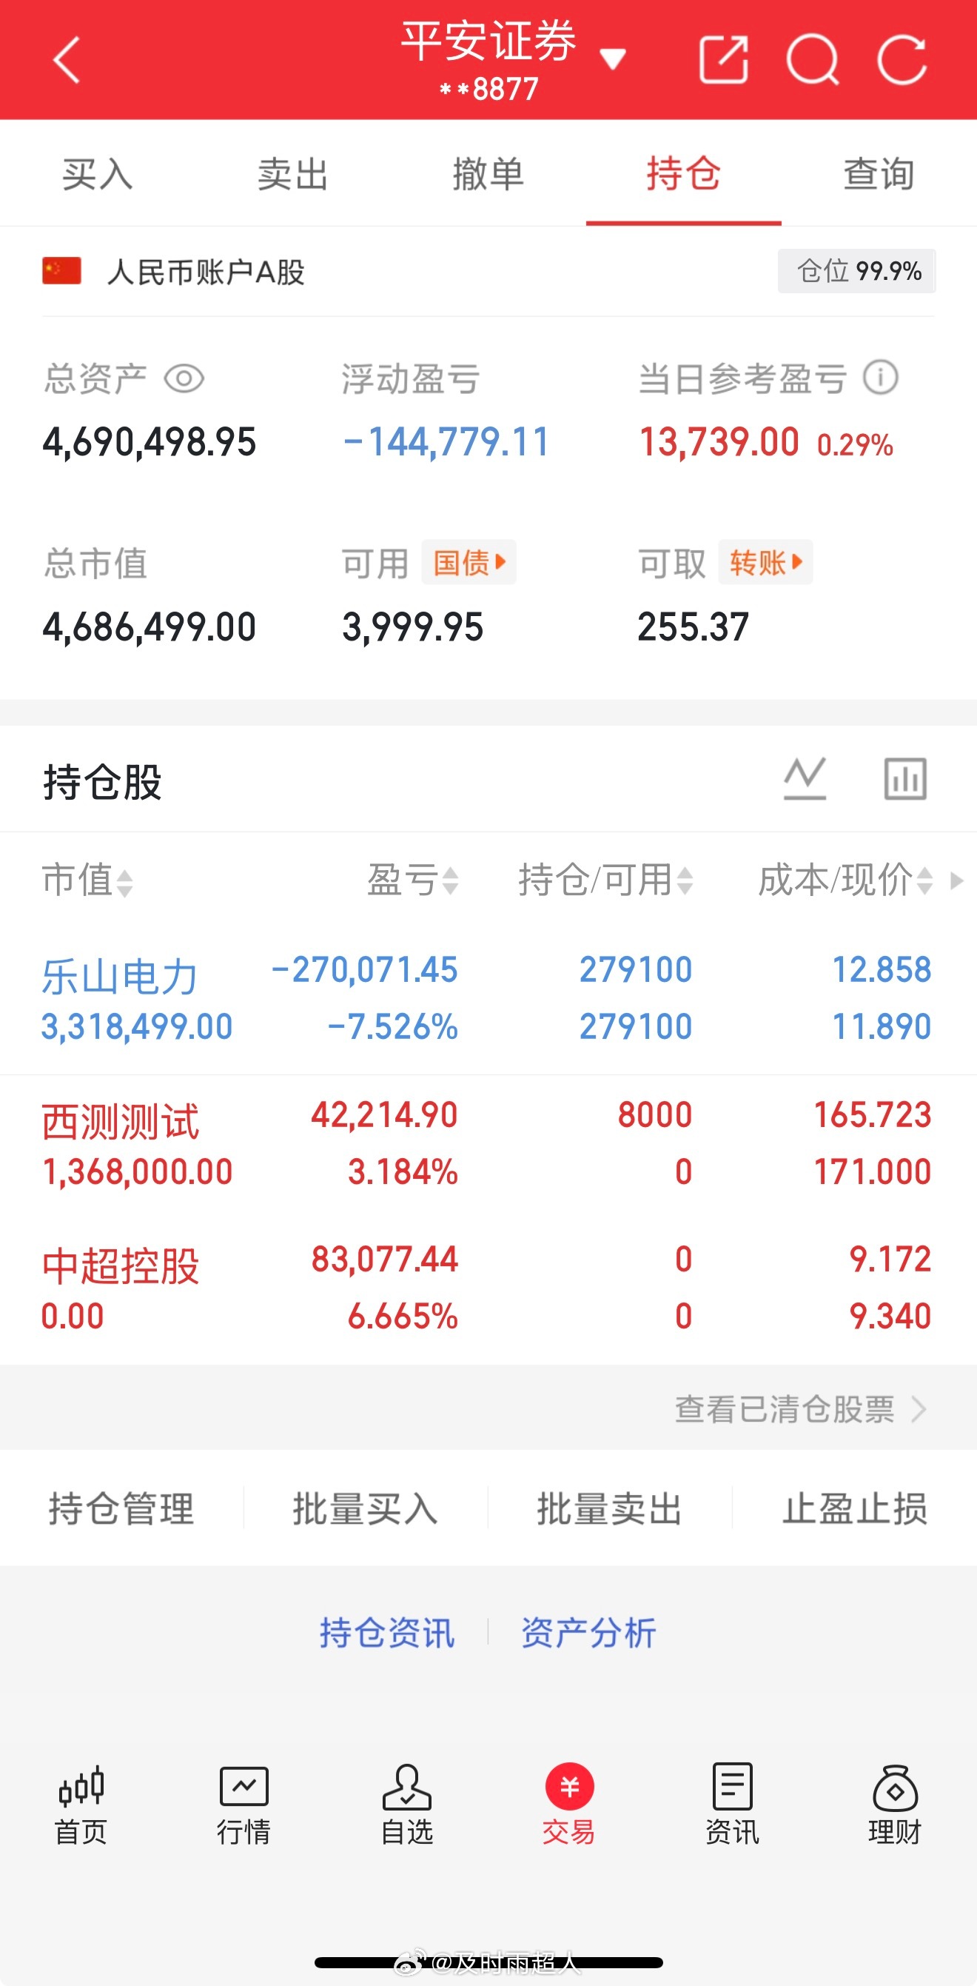Tap 乐山电力 loss amount -270,071.45
Screen dimensions: 977x1986
pyautogui.click(x=364, y=970)
